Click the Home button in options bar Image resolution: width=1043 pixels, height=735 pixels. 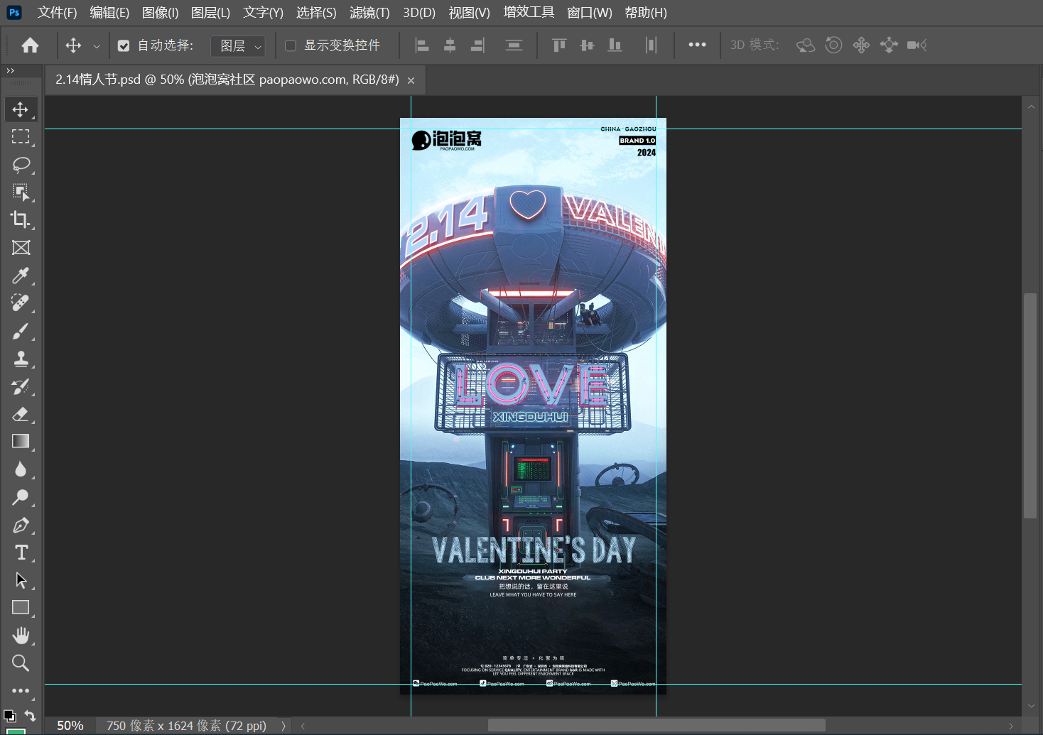pyautogui.click(x=30, y=45)
